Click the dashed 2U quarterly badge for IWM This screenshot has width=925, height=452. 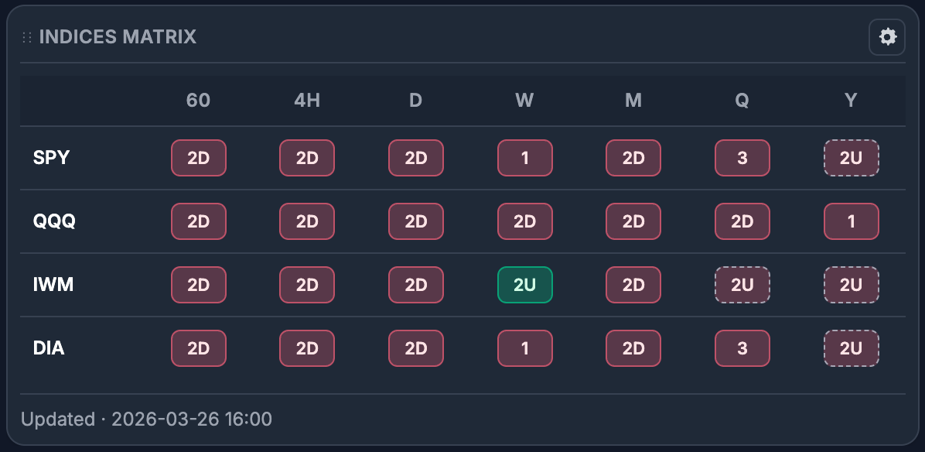(x=742, y=285)
